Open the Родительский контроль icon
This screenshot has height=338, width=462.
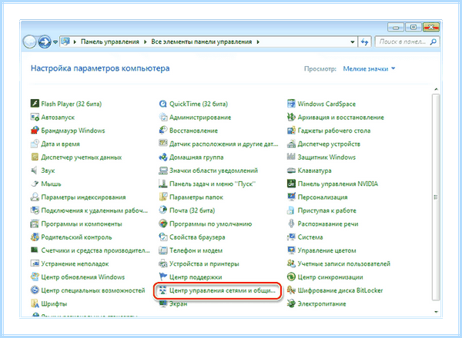point(35,237)
